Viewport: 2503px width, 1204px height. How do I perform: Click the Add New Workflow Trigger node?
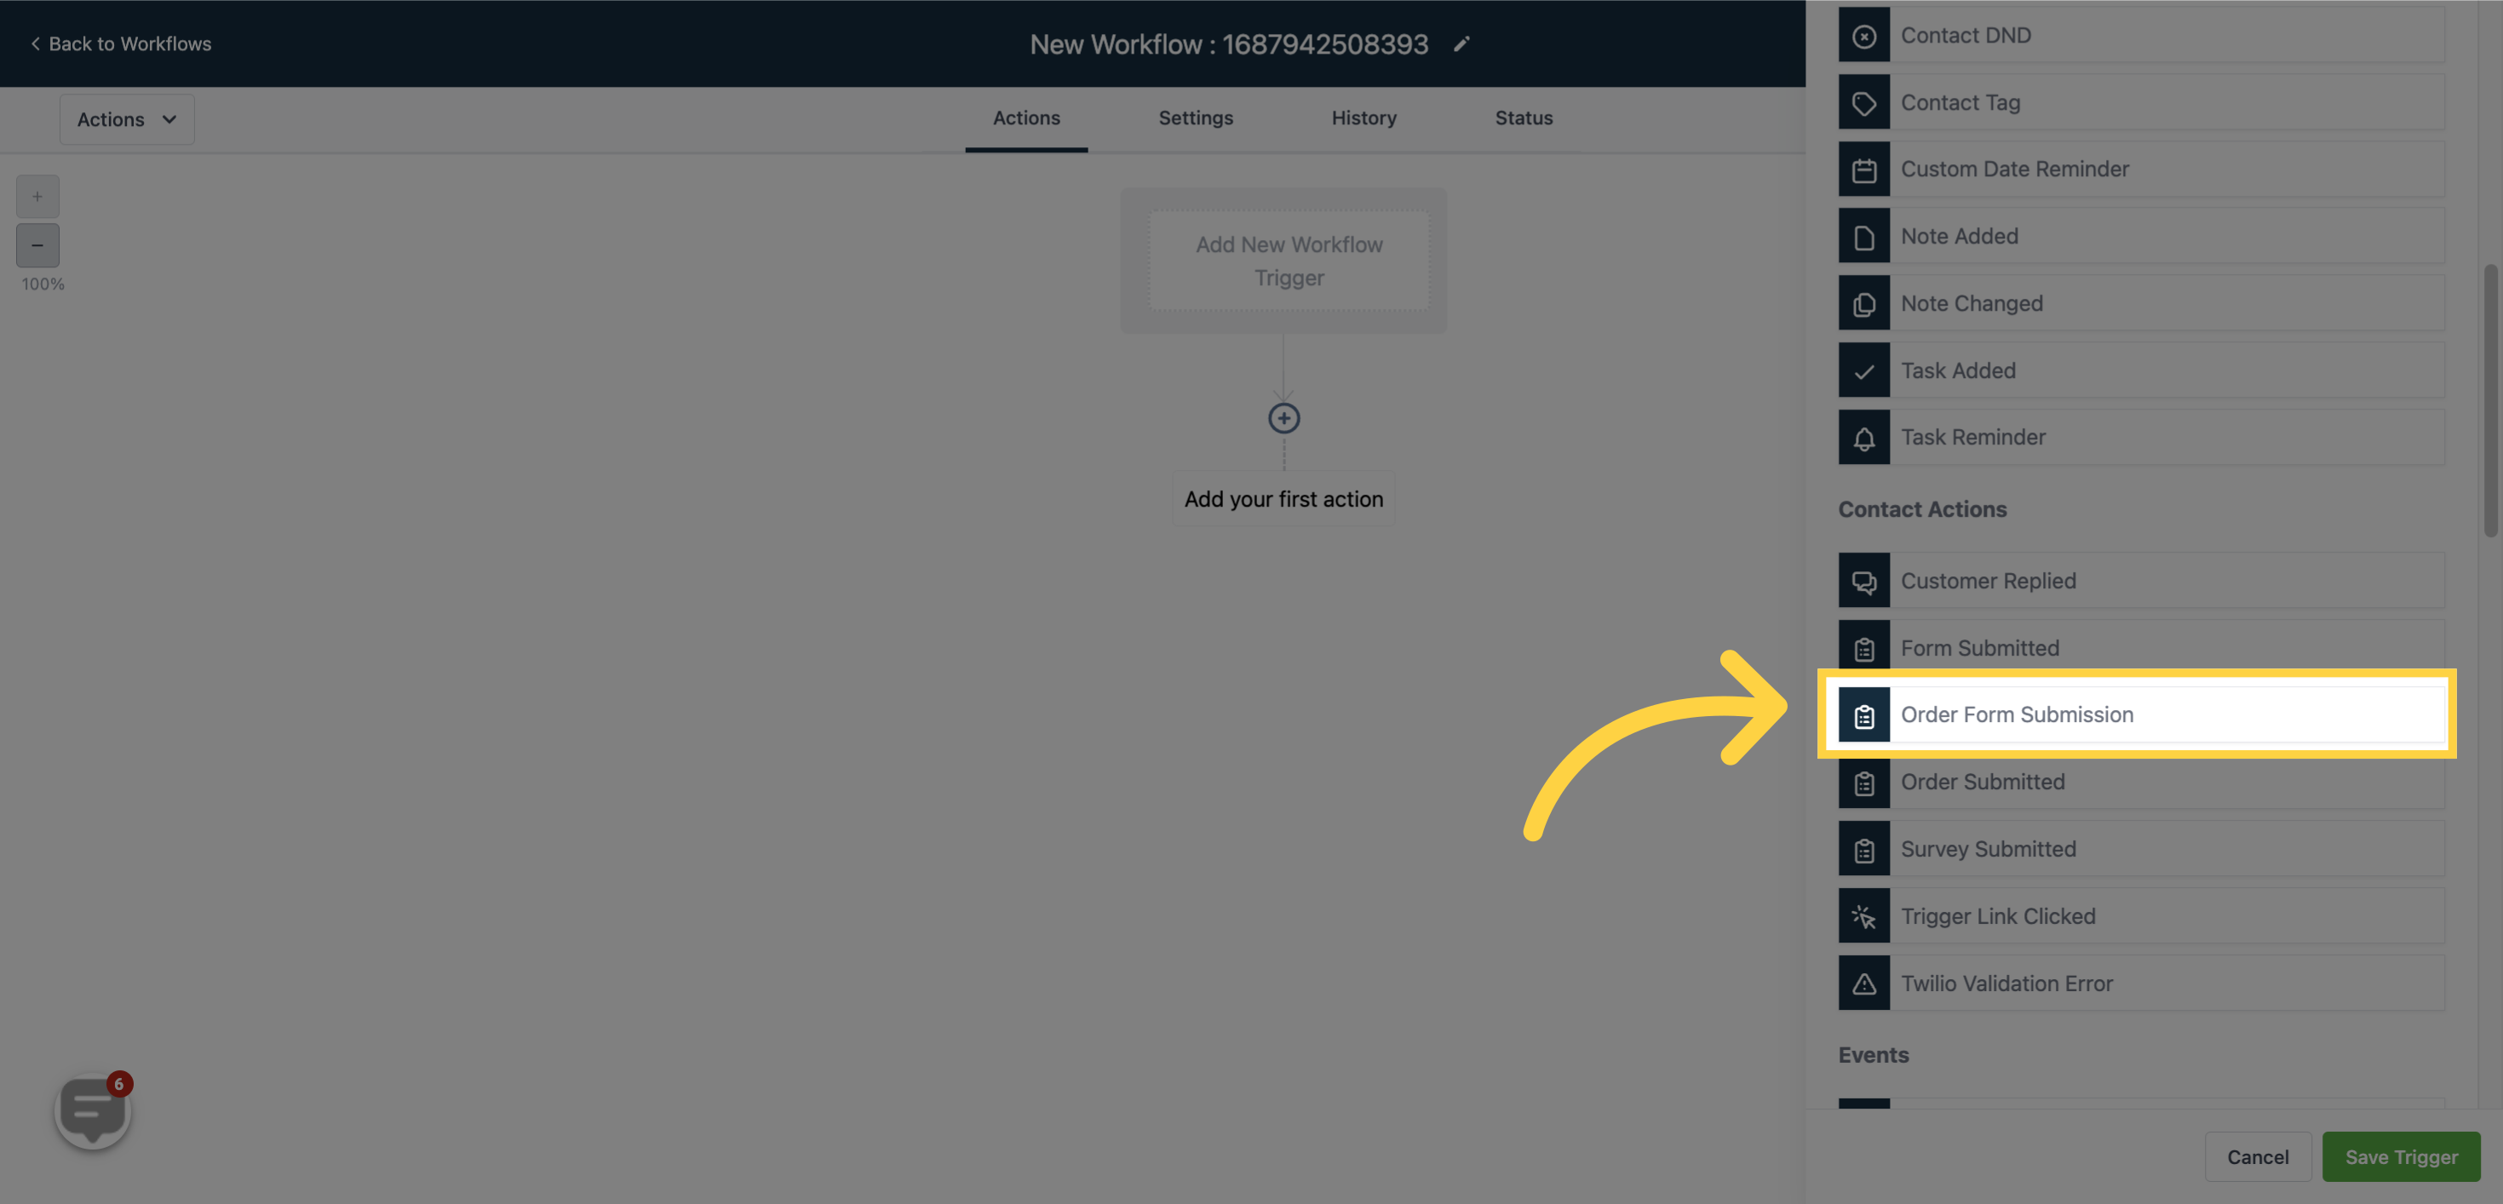pos(1289,261)
